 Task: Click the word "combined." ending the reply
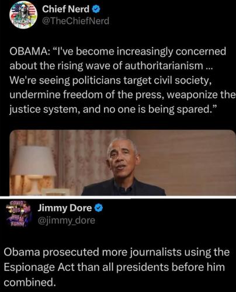point(29,282)
